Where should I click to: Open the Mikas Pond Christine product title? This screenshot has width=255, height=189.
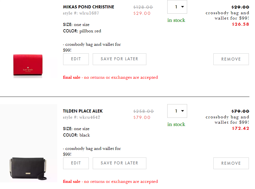point(89,7)
